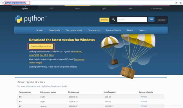Follow the Windows OS link
The width and height of the screenshot is (183, 108).
click(77, 52)
